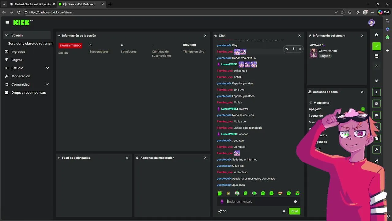Click LunesWEEK username on '.awawa' message
Viewport: 392px width, 221px height.
point(229,109)
